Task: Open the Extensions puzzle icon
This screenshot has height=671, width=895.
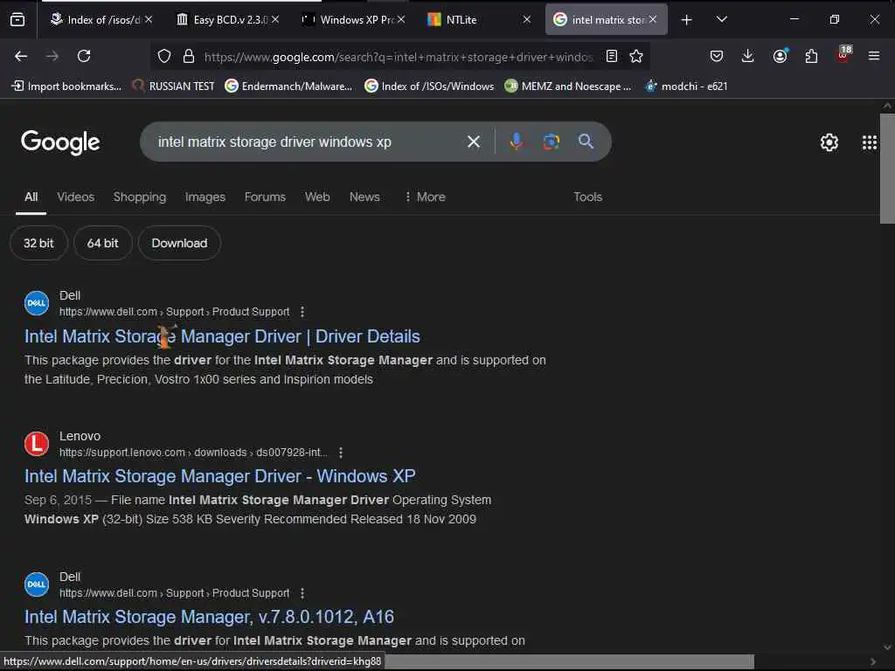Action: point(811,56)
